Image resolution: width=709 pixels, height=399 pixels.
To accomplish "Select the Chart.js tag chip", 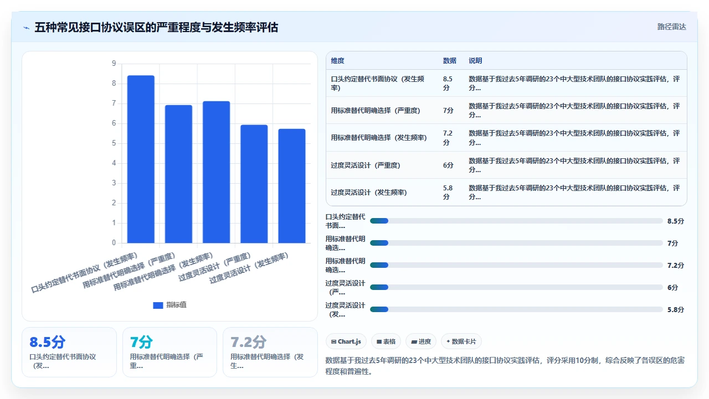I will coord(346,341).
